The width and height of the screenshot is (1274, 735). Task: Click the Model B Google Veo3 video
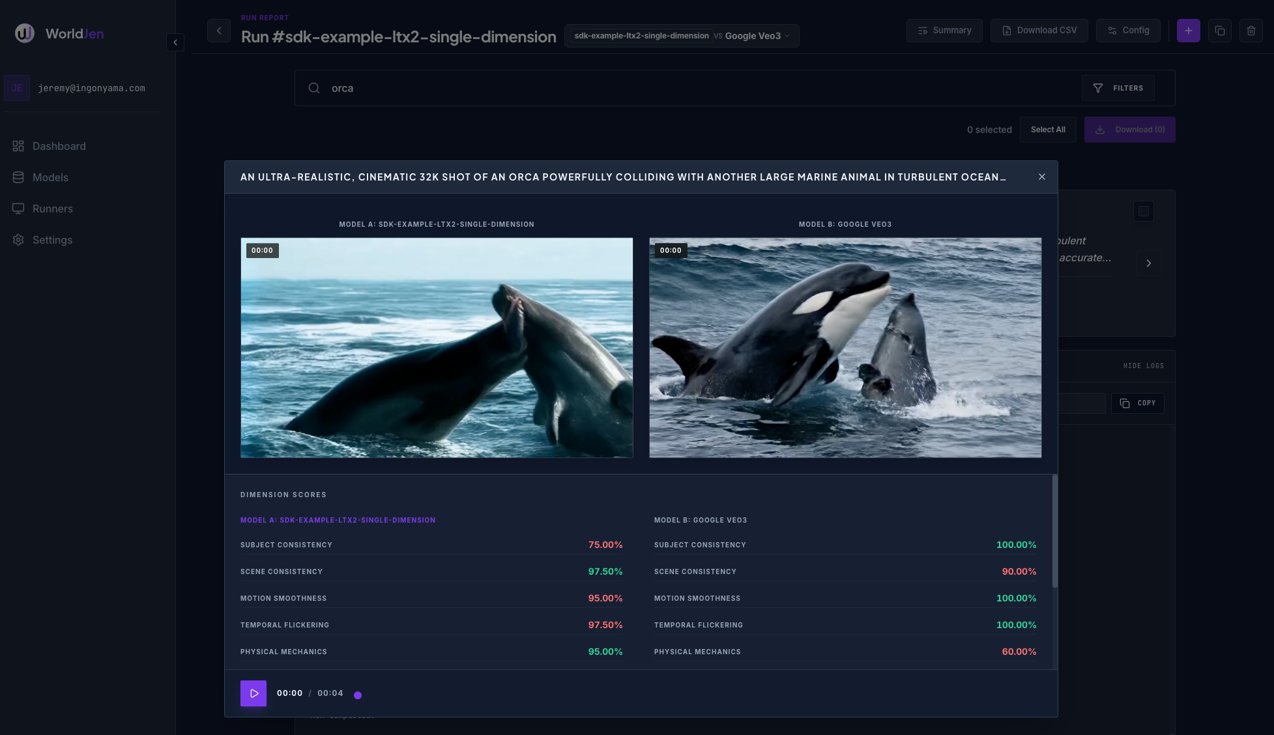pos(845,347)
